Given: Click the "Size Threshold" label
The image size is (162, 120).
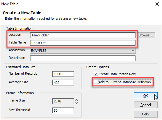Looking at the screenshot, I should [19, 110].
